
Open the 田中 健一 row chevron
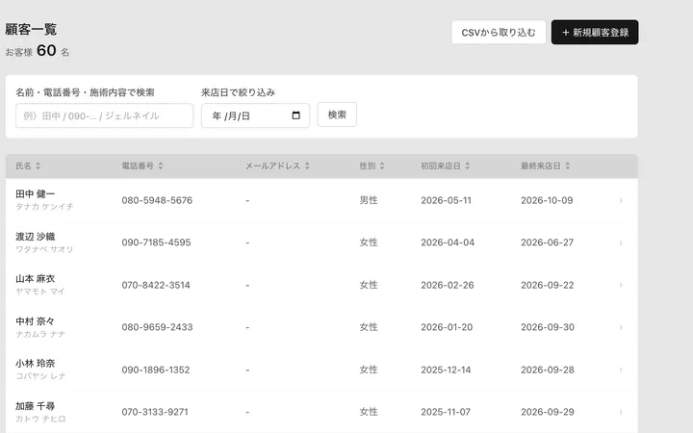coord(621,200)
